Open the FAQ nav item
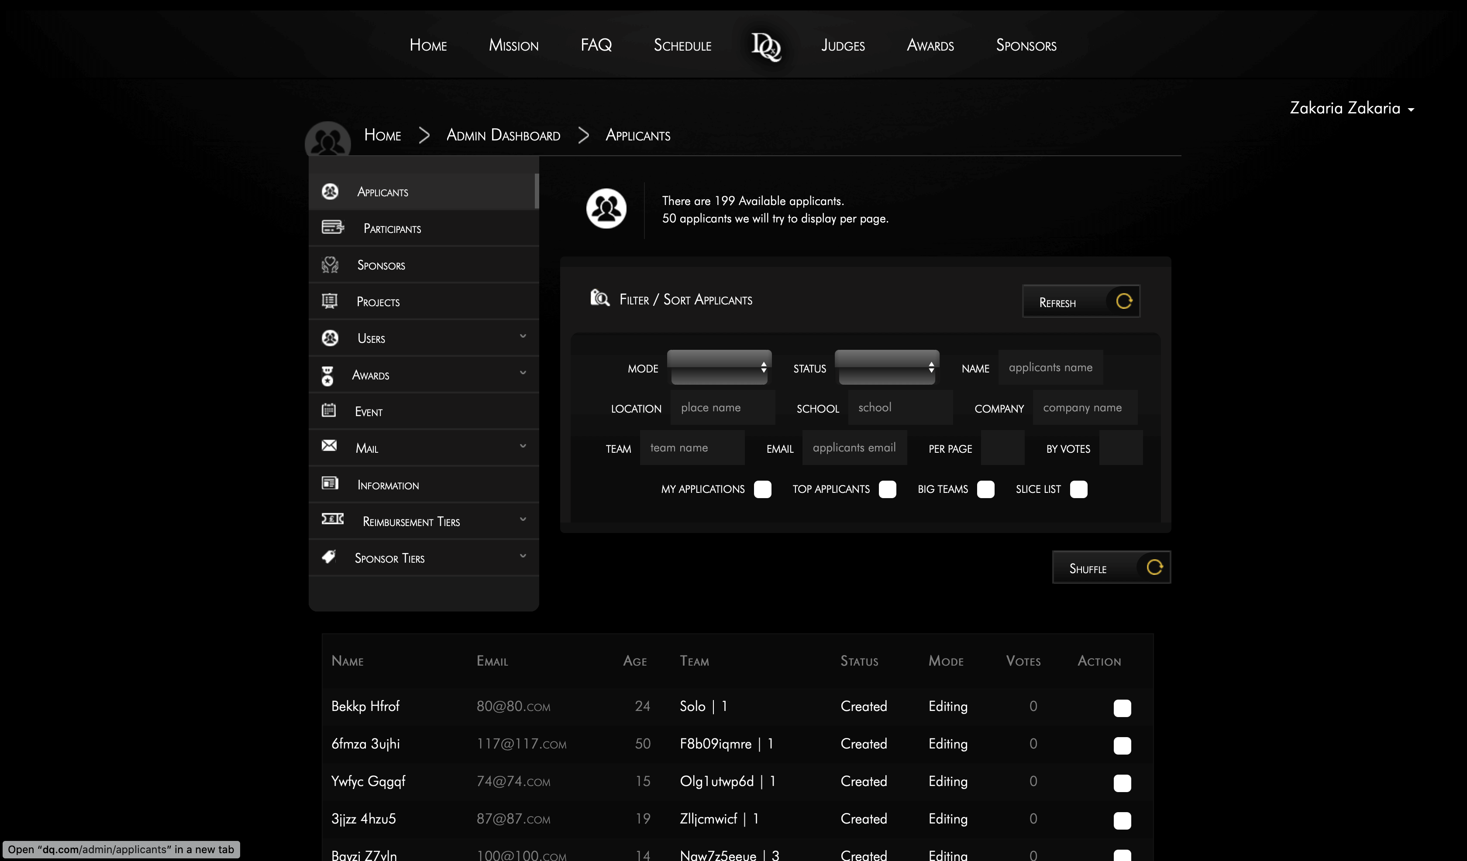The width and height of the screenshot is (1467, 861). pos(596,45)
